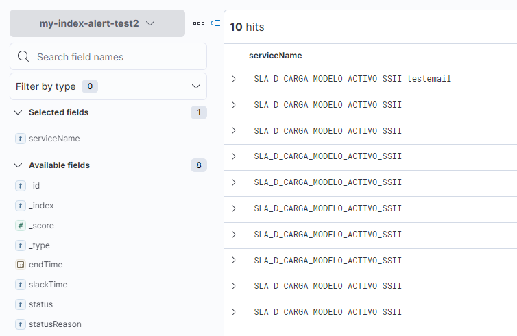Open the my-index-alert-test2 index pattern dropdown

pyautogui.click(x=97, y=23)
